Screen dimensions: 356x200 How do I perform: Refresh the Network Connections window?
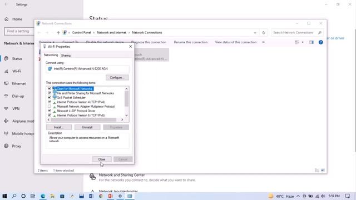click(x=264, y=33)
